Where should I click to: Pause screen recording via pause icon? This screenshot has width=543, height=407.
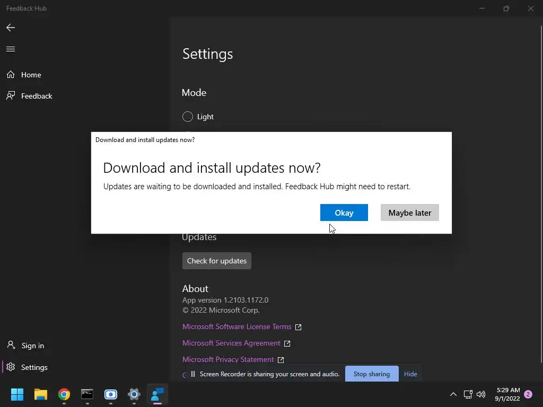click(193, 374)
